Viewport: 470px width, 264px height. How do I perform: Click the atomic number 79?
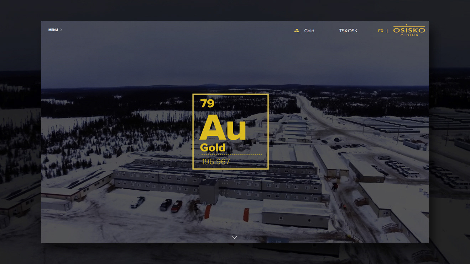[207, 103]
